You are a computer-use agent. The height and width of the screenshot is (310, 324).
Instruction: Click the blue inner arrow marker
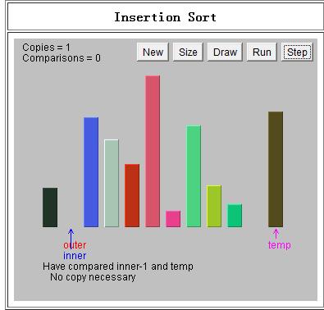71,239
